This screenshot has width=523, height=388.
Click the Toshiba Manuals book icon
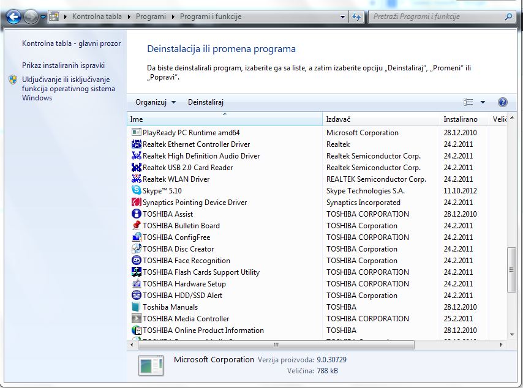pos(136,307)
